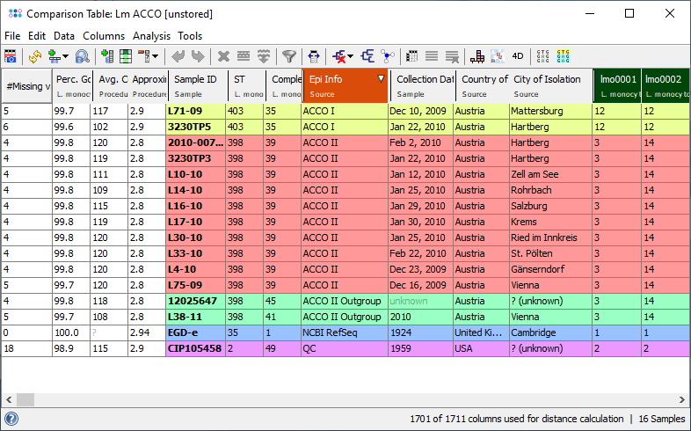Select sample ID L38-11
691x431 pixels.
tap(196, 317)
